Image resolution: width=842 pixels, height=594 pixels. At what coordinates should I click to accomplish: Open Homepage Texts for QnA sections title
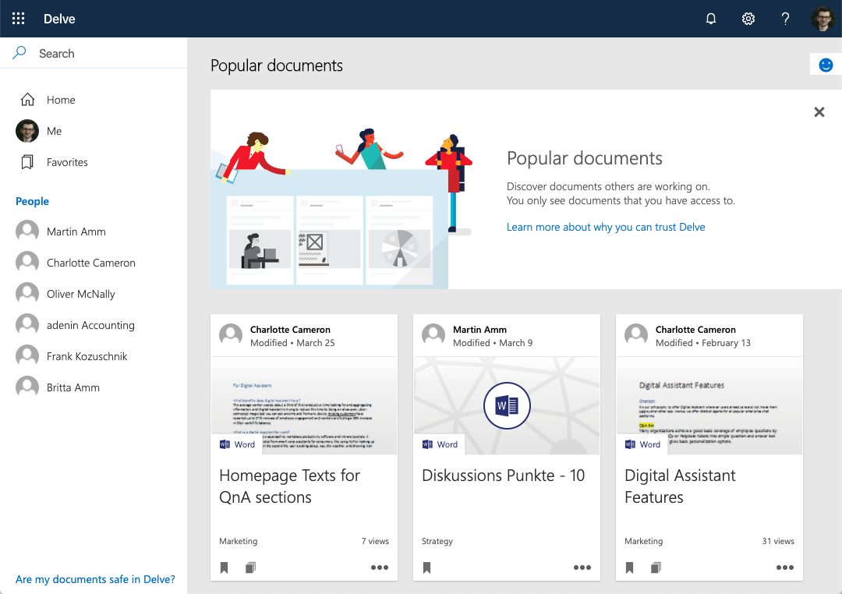pyautogui.click(x=289, y=486)
